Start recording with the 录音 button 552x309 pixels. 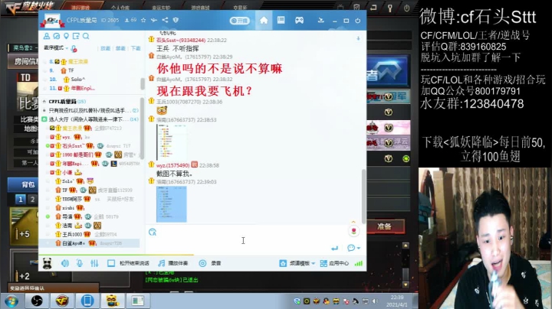coord(210,263)
